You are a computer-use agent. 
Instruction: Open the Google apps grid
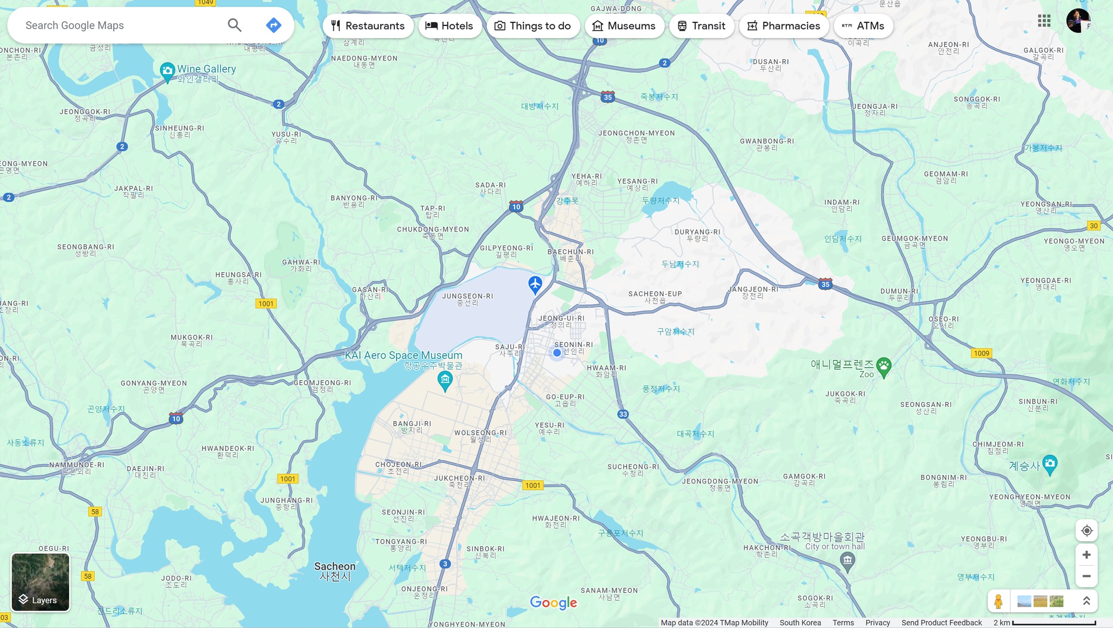[1043, 21]
